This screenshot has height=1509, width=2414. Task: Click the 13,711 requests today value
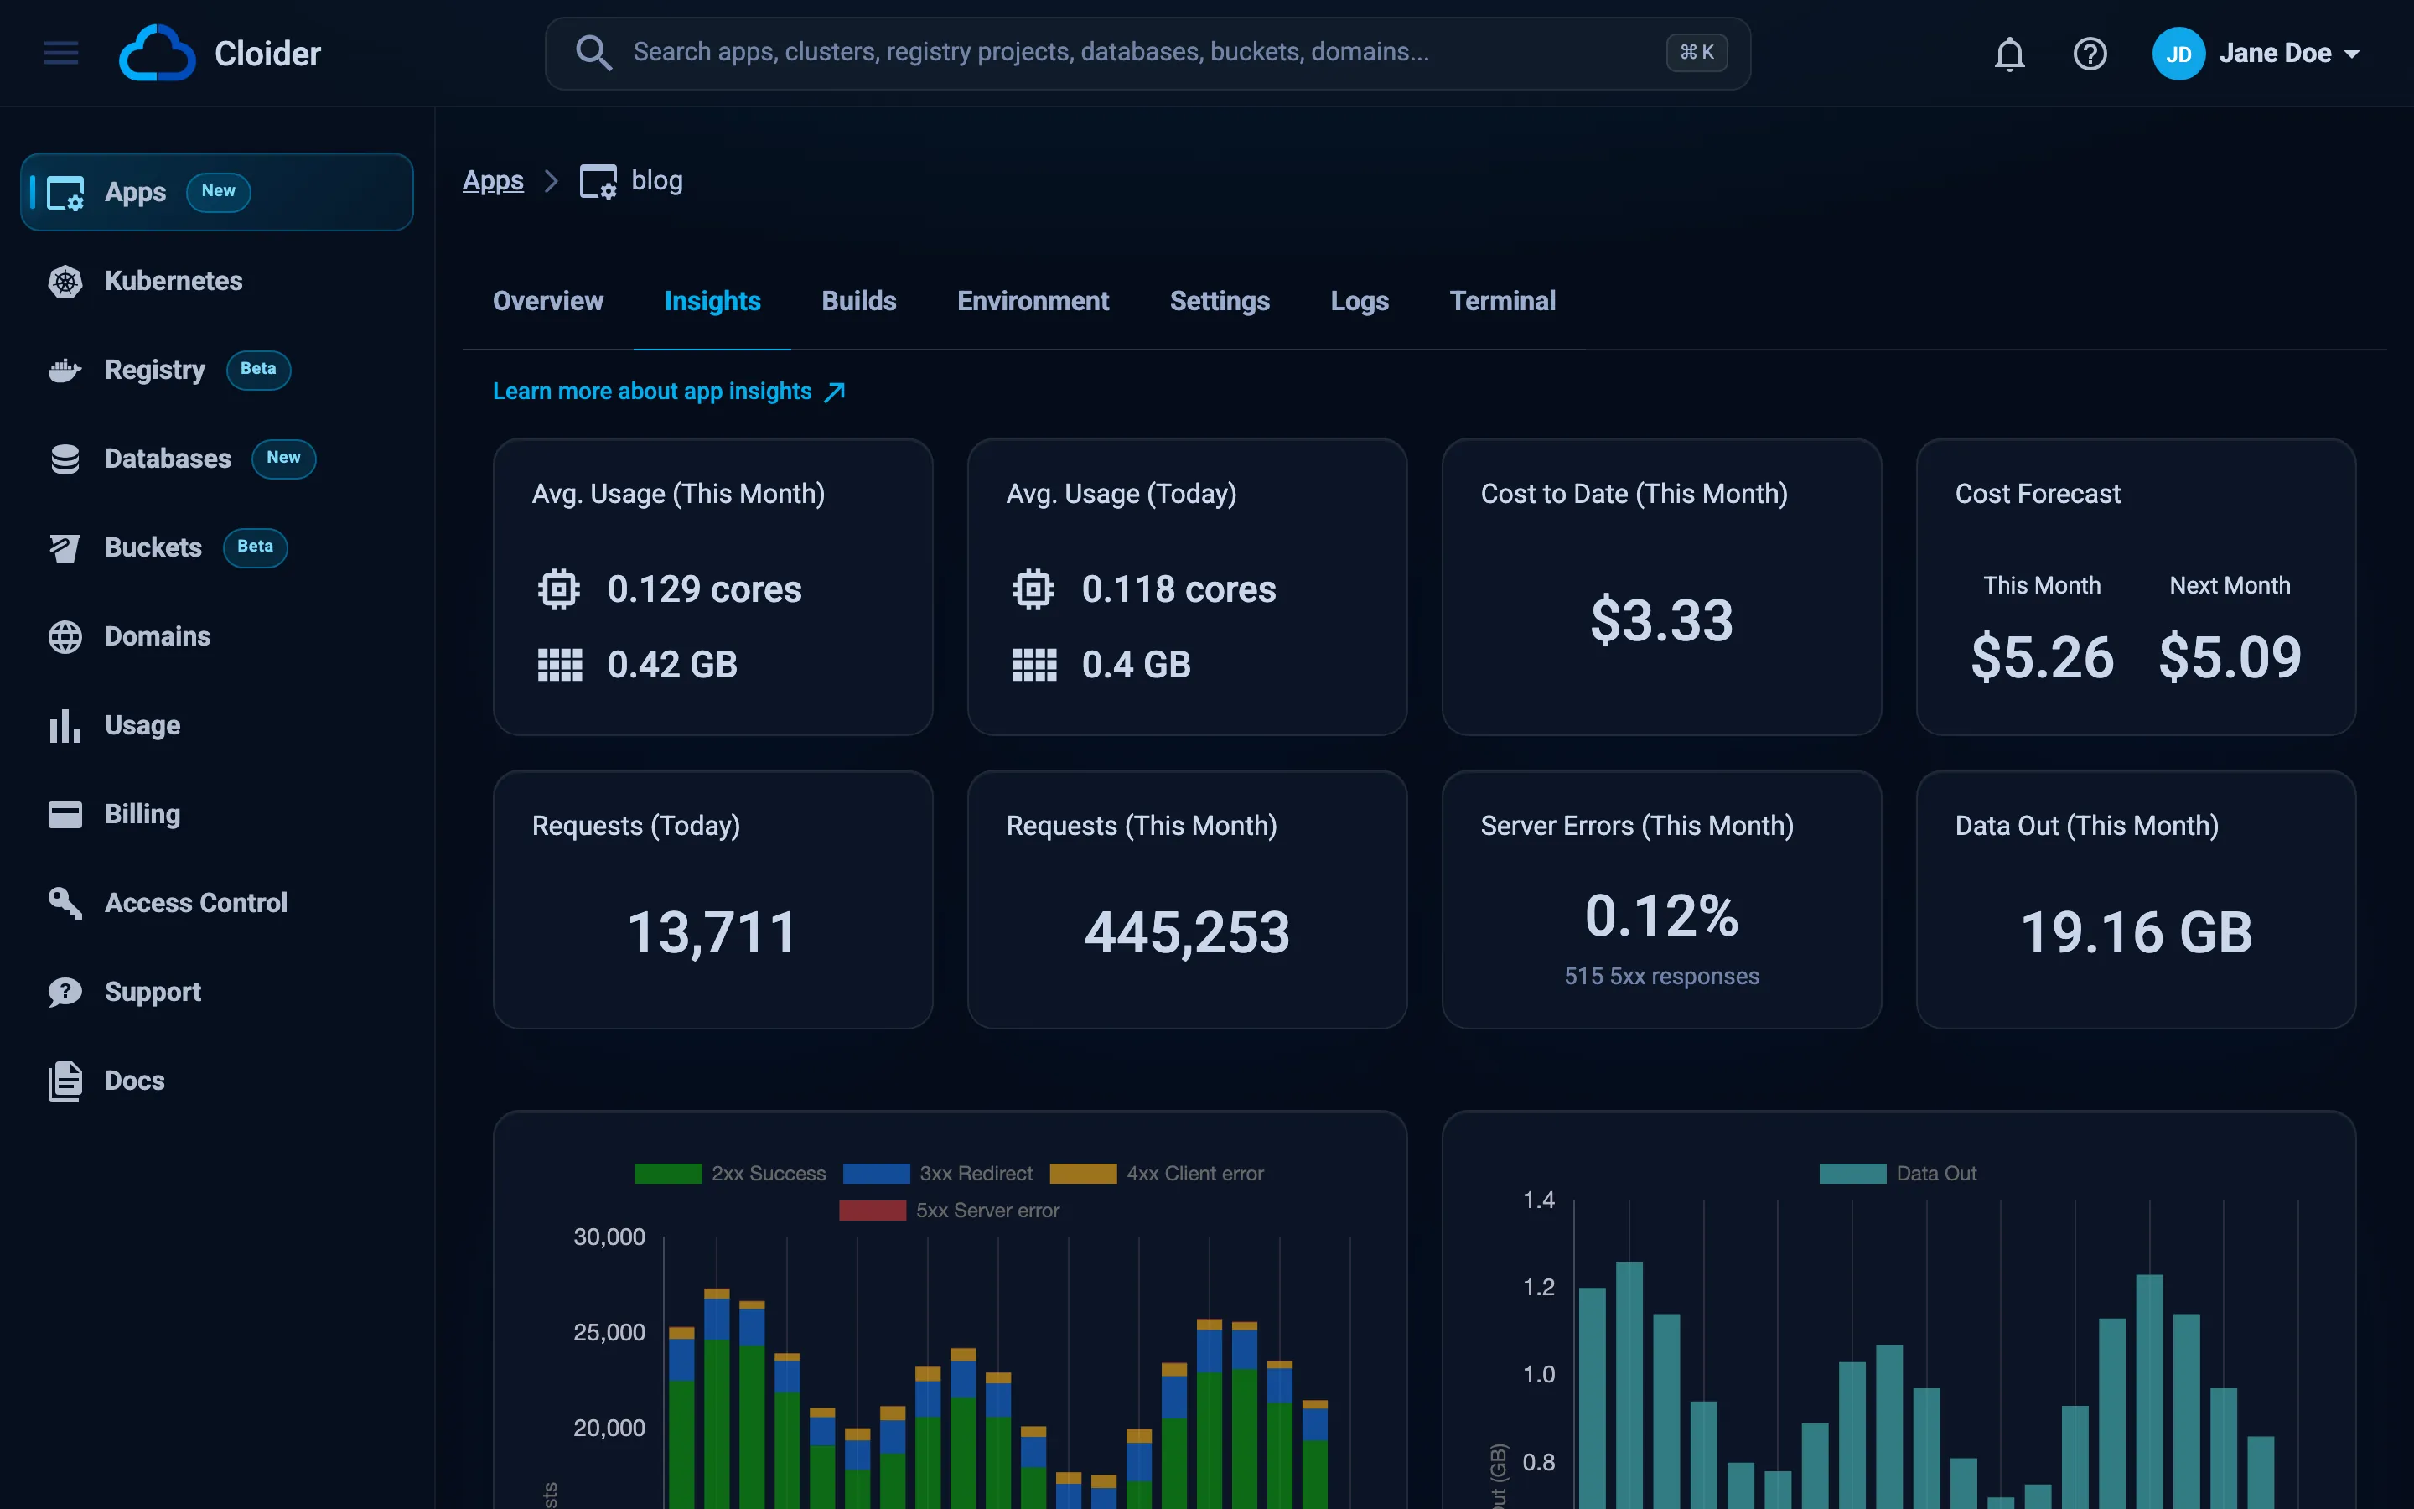click(712, 933)
